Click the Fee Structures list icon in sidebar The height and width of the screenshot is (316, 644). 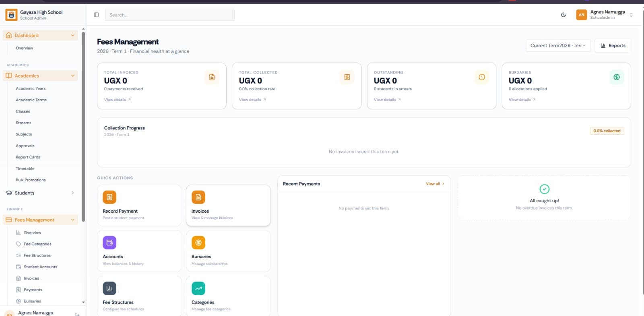click(x=19, y=255)
